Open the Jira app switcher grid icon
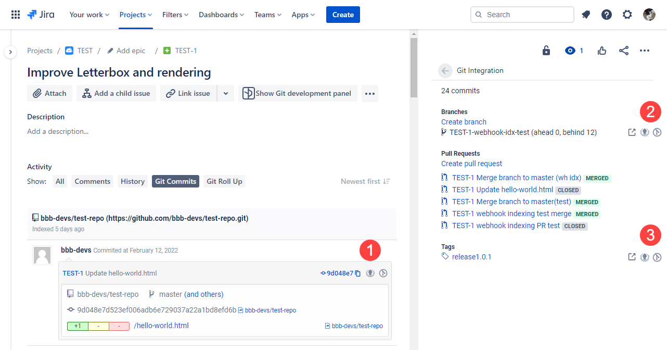This screenshot has width=667, height=350. click(x=16, y=15)
